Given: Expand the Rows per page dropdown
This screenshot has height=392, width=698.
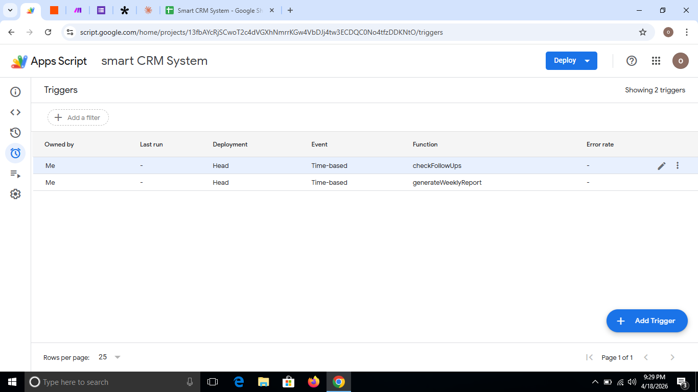Looking at the screenshot, I should pos(110,357).
